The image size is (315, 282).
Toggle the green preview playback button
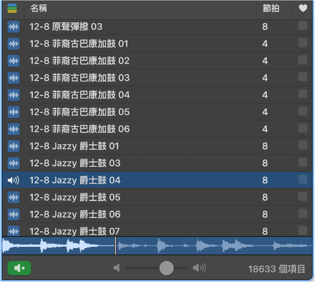(x=19, y=268)
